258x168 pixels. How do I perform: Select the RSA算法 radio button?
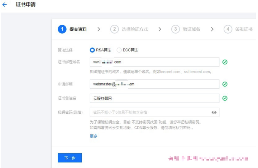92,50
